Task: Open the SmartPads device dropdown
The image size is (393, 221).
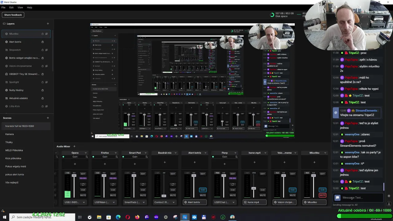Action: 134,202
